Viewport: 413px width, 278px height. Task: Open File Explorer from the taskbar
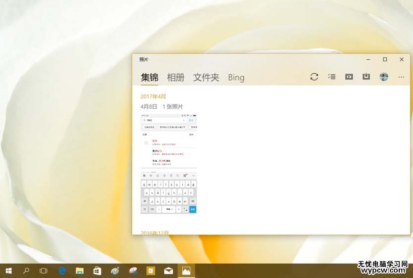click(x=80, y=271)
